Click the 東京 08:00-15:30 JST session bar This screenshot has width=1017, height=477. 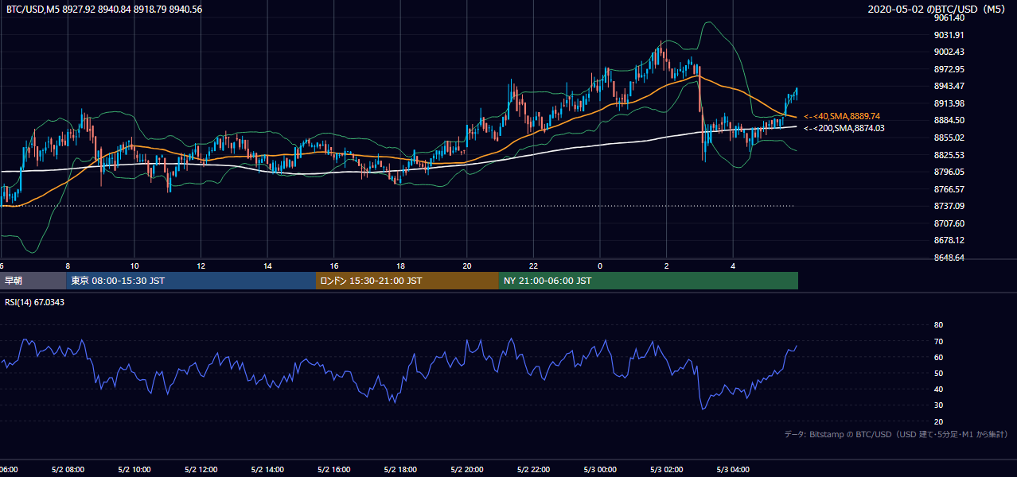click(191, 281)
